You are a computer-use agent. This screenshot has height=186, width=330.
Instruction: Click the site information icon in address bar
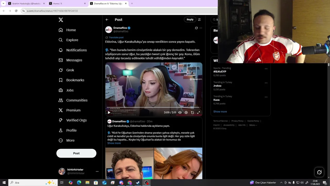[23, 11]
